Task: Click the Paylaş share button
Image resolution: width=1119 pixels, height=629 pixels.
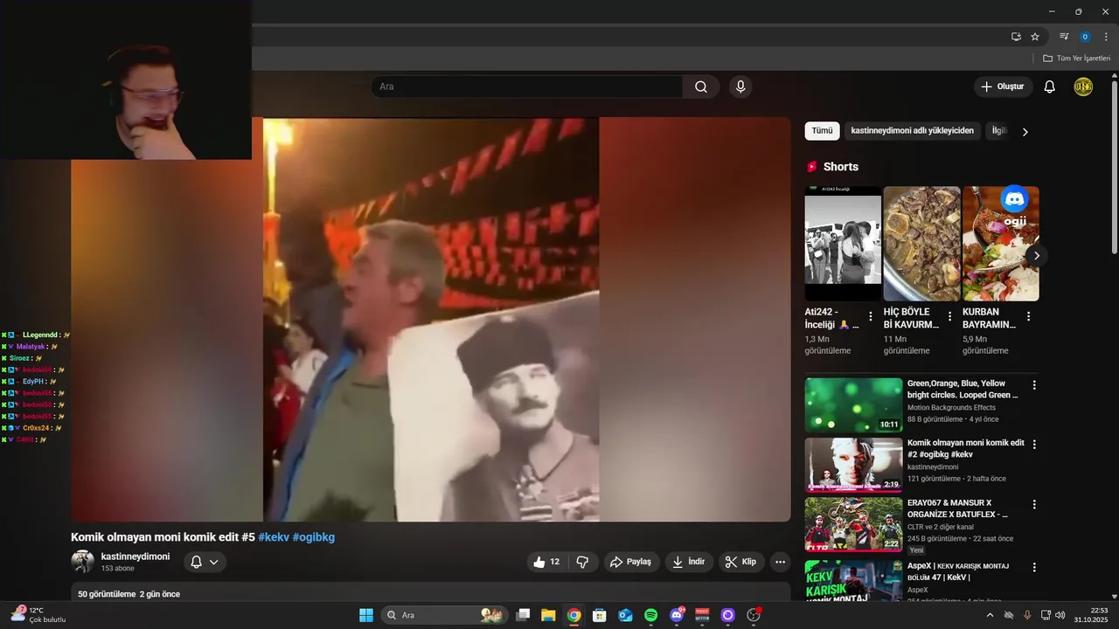Action: click(x=631, y=562)
